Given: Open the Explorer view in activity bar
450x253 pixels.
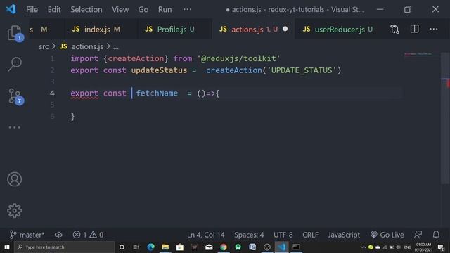Looking at the screenshot, I should tap(14, 33).
